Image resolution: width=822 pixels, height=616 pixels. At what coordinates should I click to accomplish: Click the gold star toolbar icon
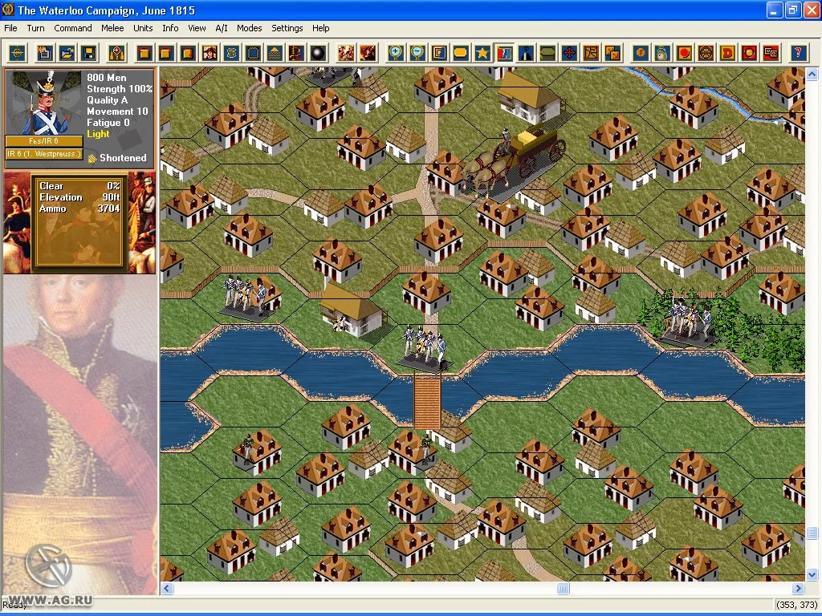pos(482,53)
